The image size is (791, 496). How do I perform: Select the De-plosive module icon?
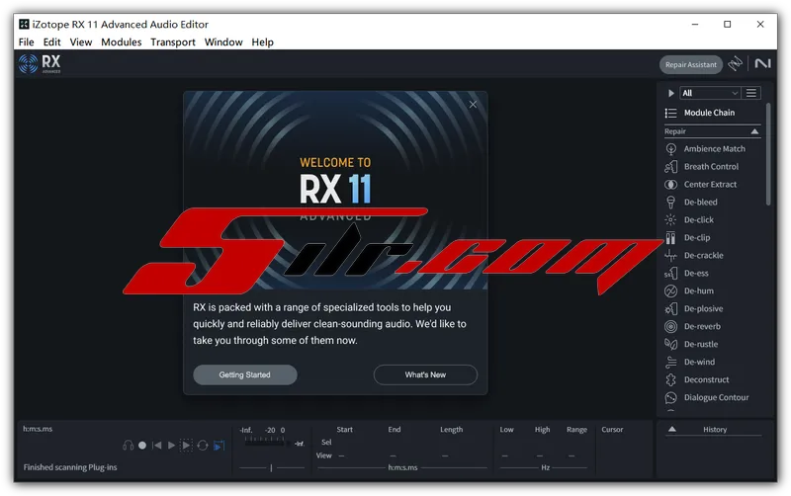[671, 308]
